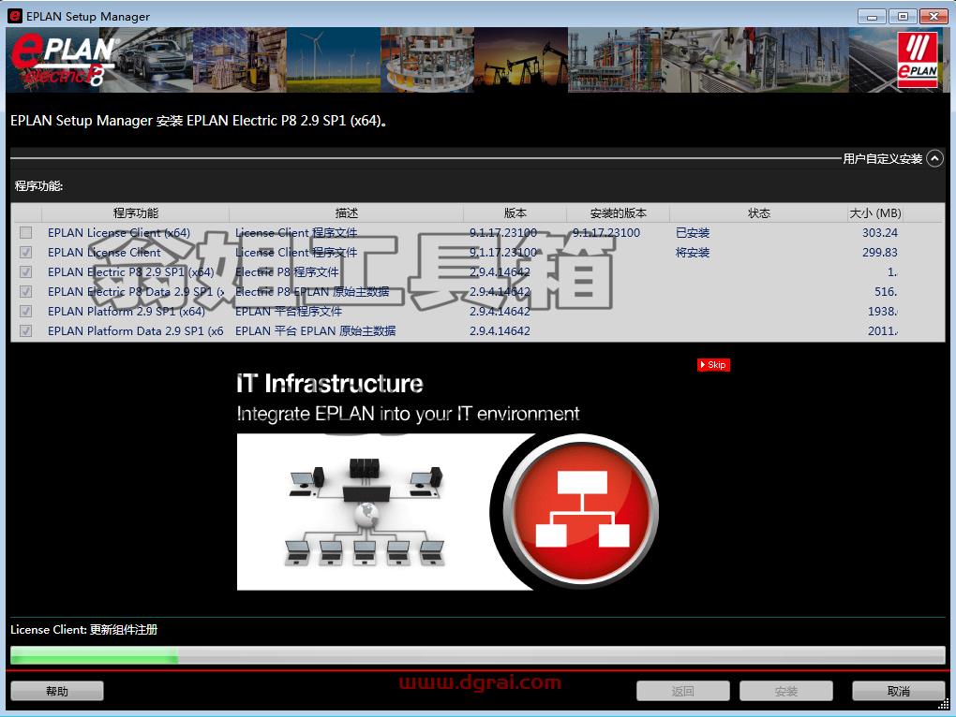
Task: Click the EPLAN app icon in title bar
Action: click(x=15, y=16)
